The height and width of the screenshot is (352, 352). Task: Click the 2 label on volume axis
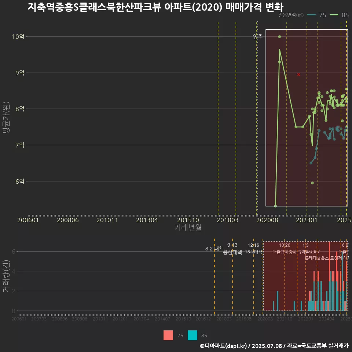(14, 291)
